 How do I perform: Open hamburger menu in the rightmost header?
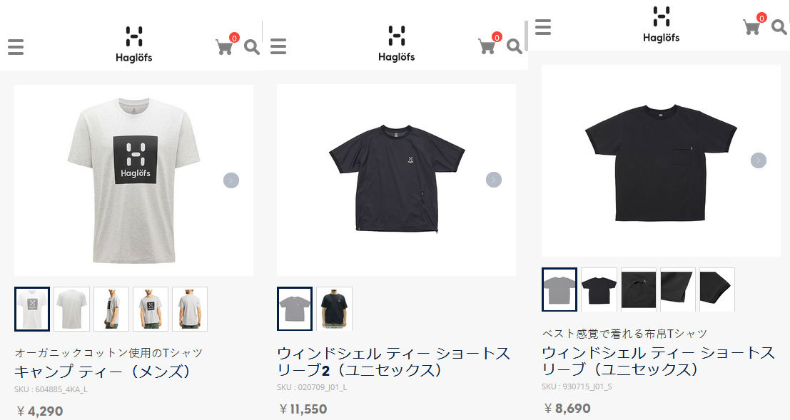pos(542,26)
